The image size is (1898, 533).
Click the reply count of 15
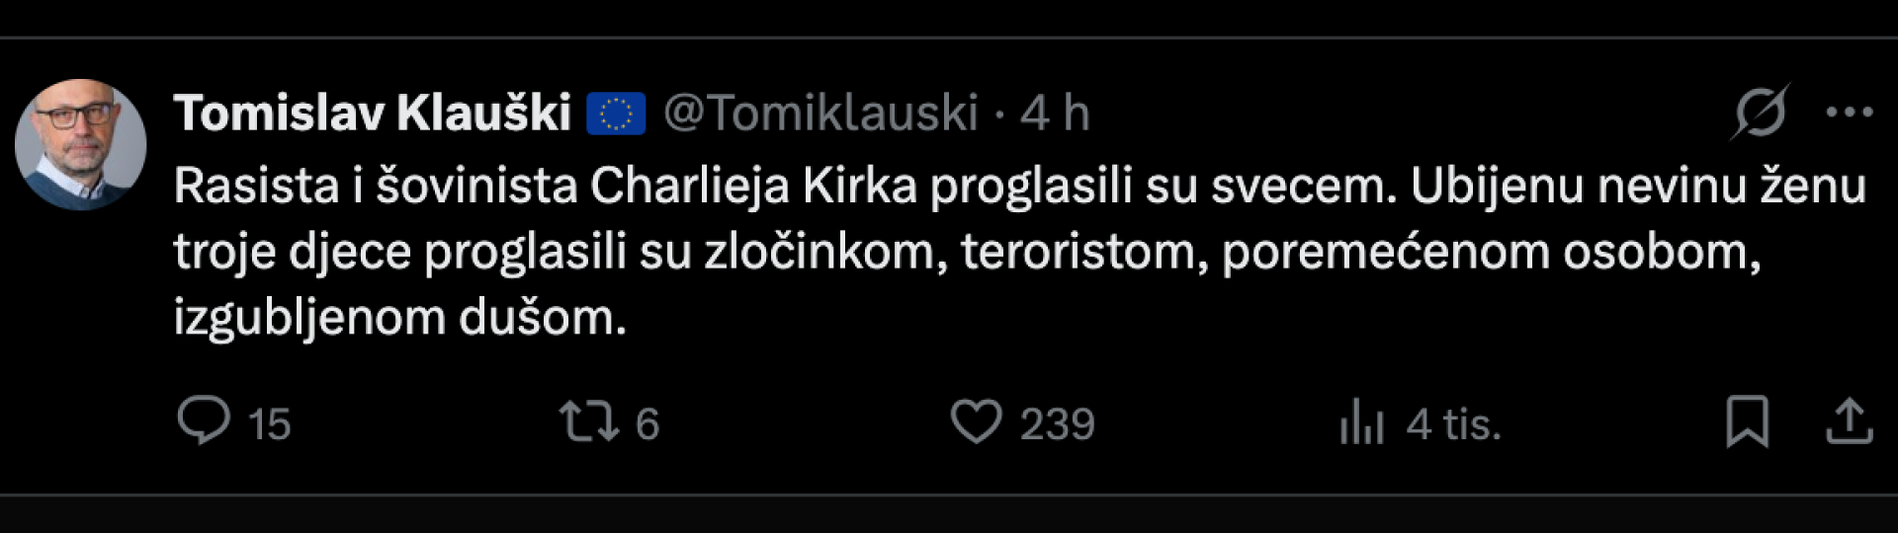click(269, 424)
